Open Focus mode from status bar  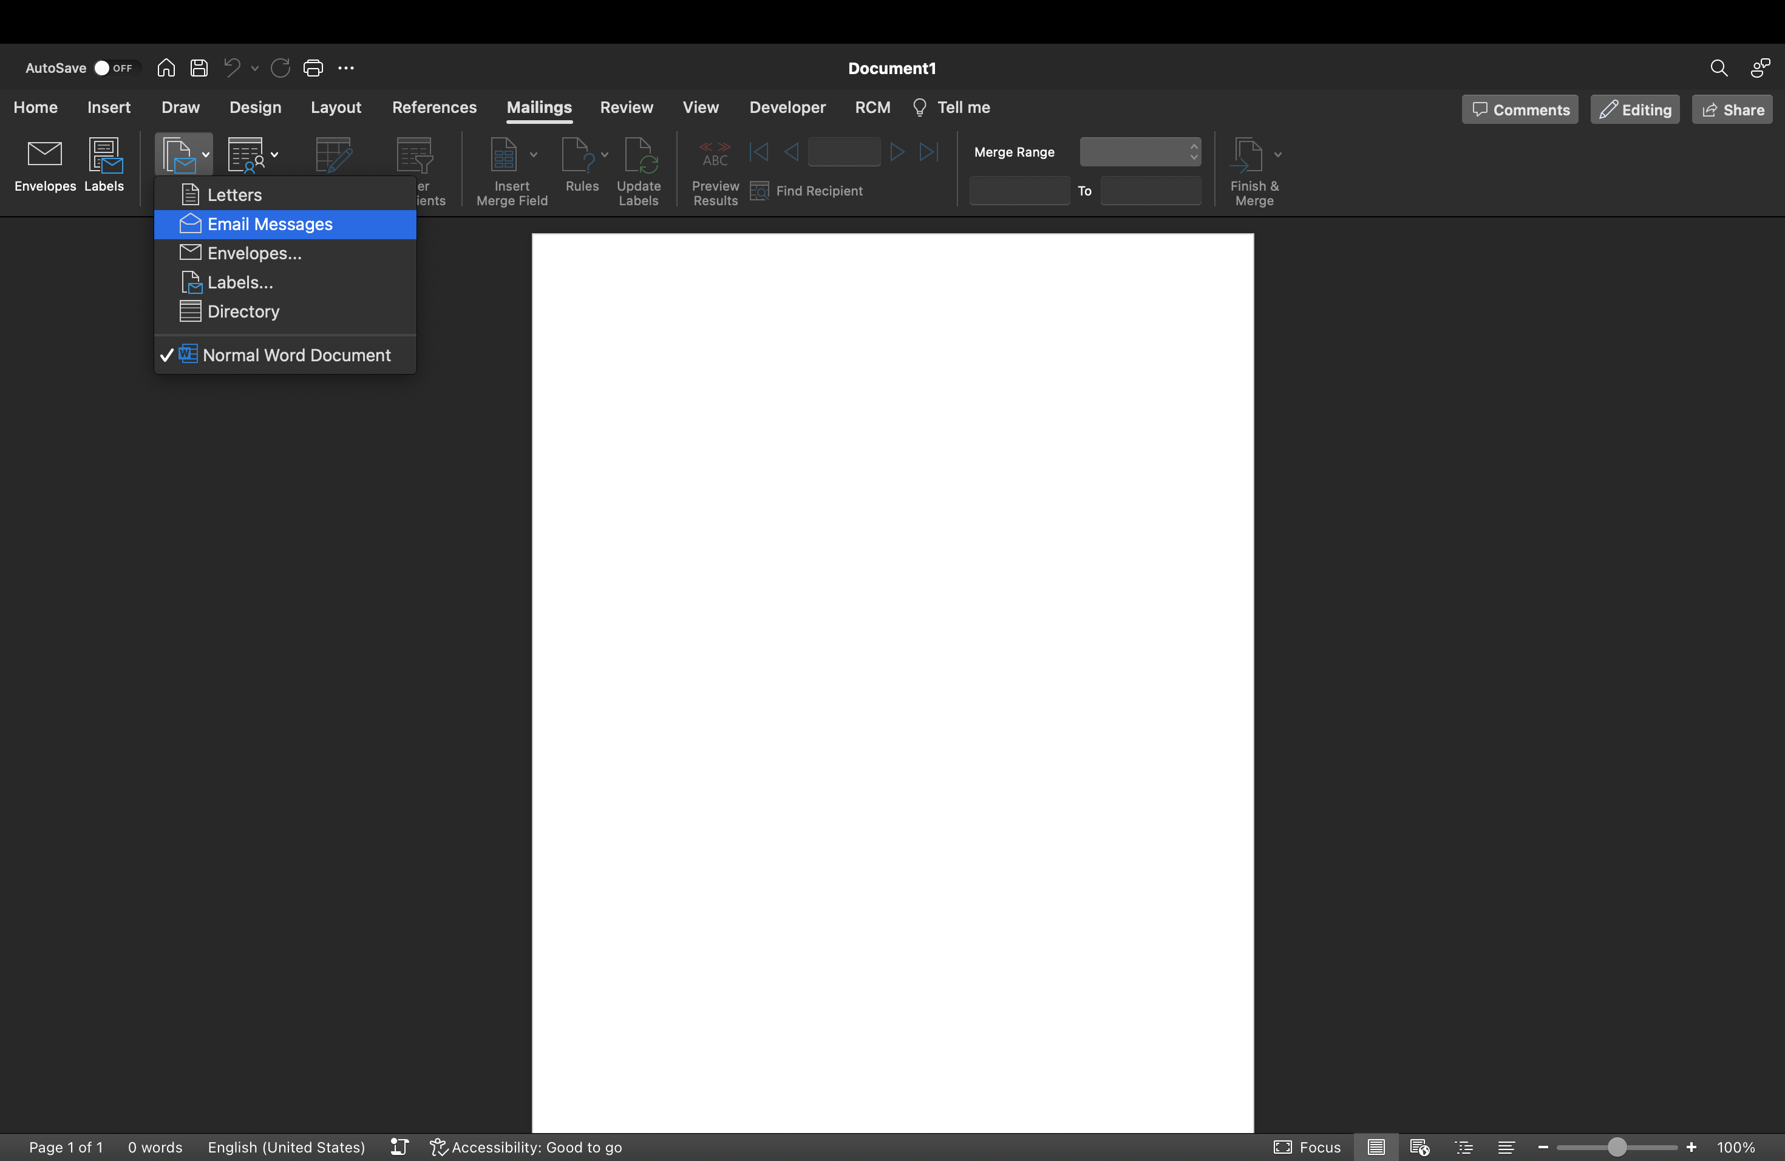1307,1147
